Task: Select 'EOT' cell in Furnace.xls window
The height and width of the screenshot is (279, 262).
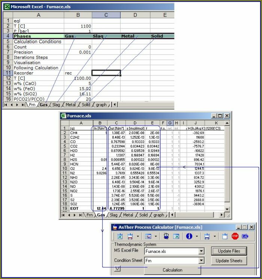Action: point(81,208)
